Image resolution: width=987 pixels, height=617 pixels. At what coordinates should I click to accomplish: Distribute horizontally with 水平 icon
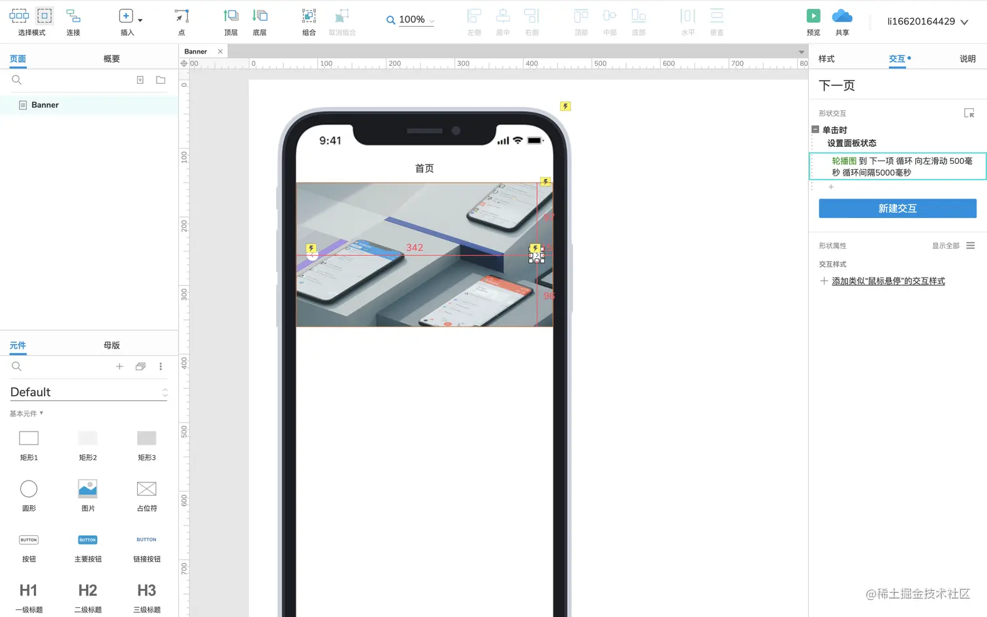click(688, 16)
